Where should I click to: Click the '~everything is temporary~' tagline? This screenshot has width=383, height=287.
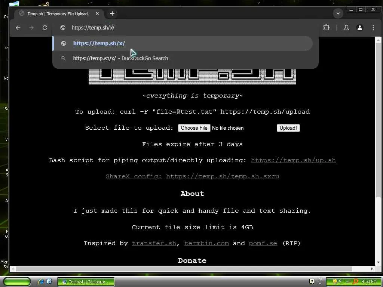pyautogui.click(x=193, y=96)
